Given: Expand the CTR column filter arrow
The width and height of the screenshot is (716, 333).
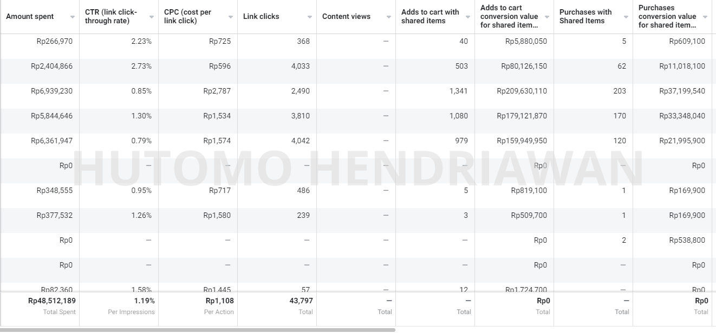Looking at the screenshot, I should 152,17.
